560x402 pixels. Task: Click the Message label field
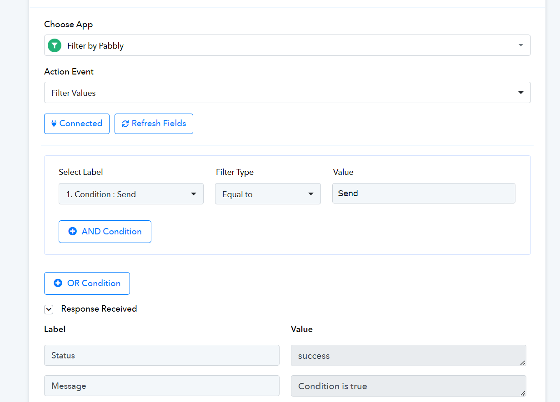162,386
